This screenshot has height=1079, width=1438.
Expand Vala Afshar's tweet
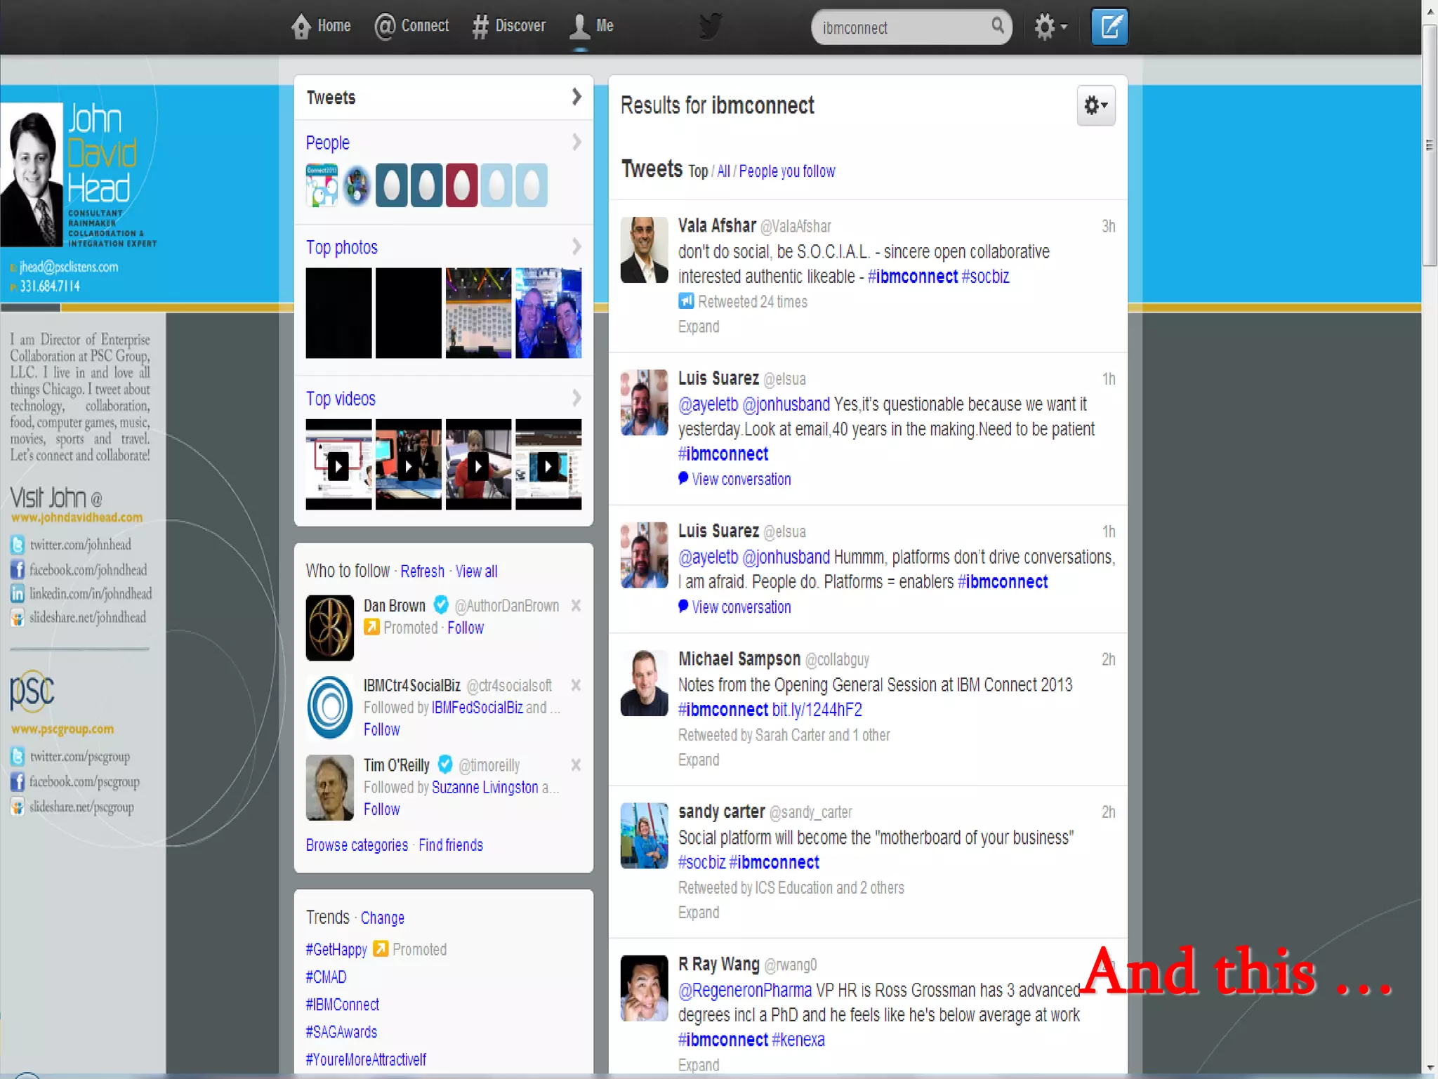pyautogui.click(x=698, y=326)
